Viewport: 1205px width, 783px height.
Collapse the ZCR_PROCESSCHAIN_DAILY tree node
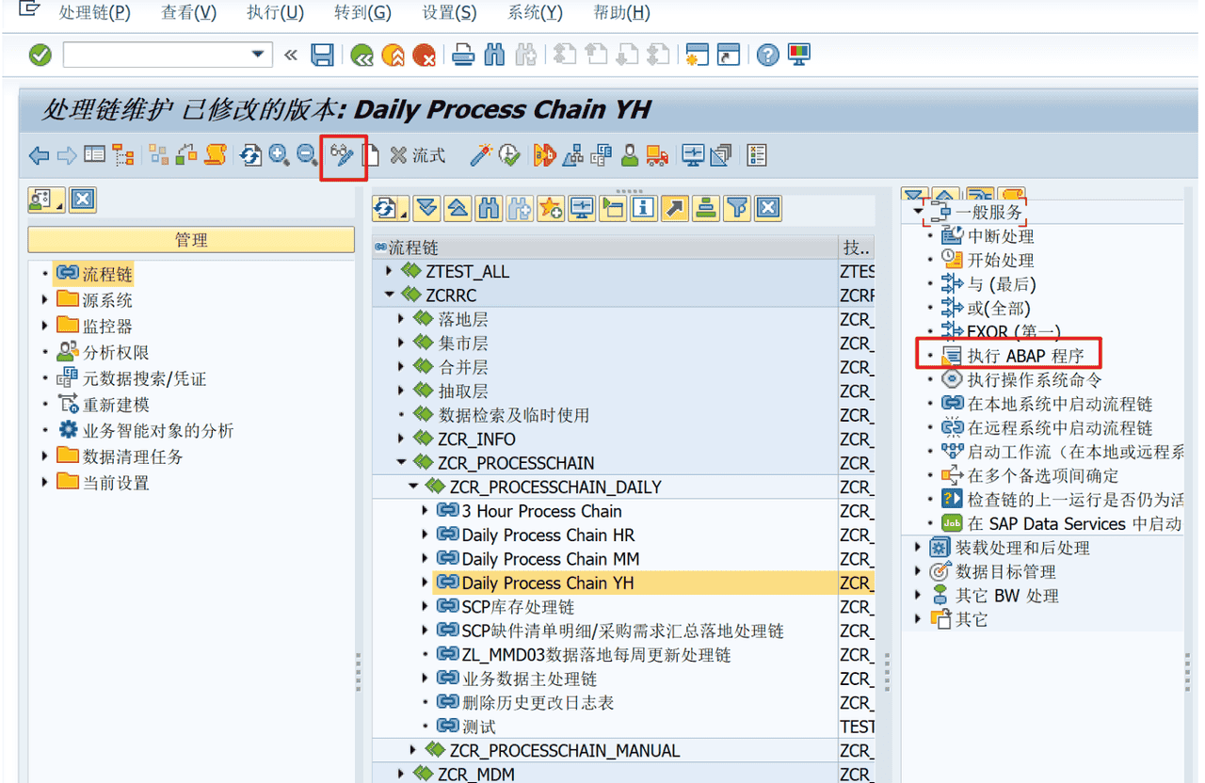point(413,487)
